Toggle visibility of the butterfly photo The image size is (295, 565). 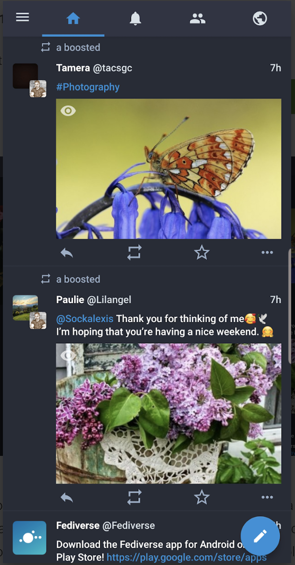68,111
